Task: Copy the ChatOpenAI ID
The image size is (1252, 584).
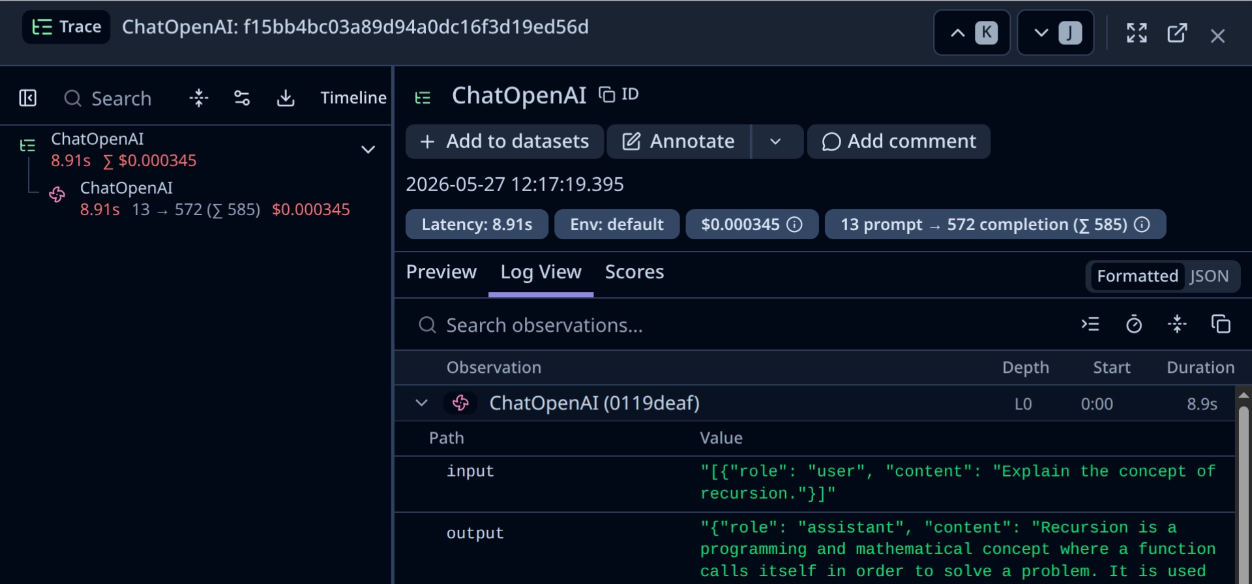Action: [x=619, y=95]
